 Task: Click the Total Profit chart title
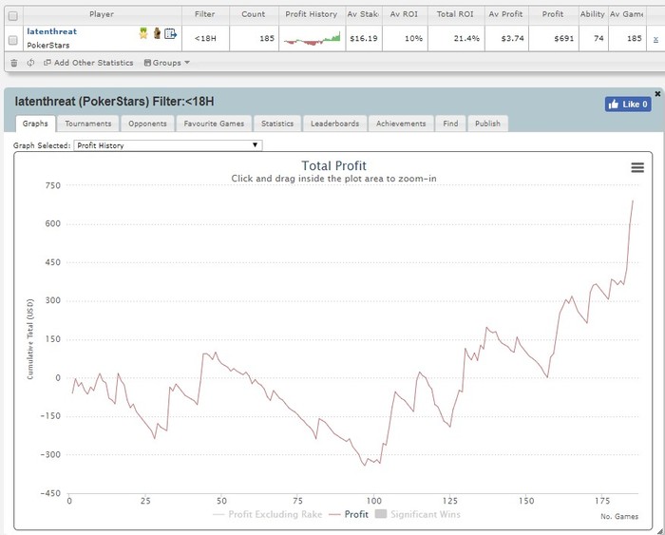click(x=333, y=165)
